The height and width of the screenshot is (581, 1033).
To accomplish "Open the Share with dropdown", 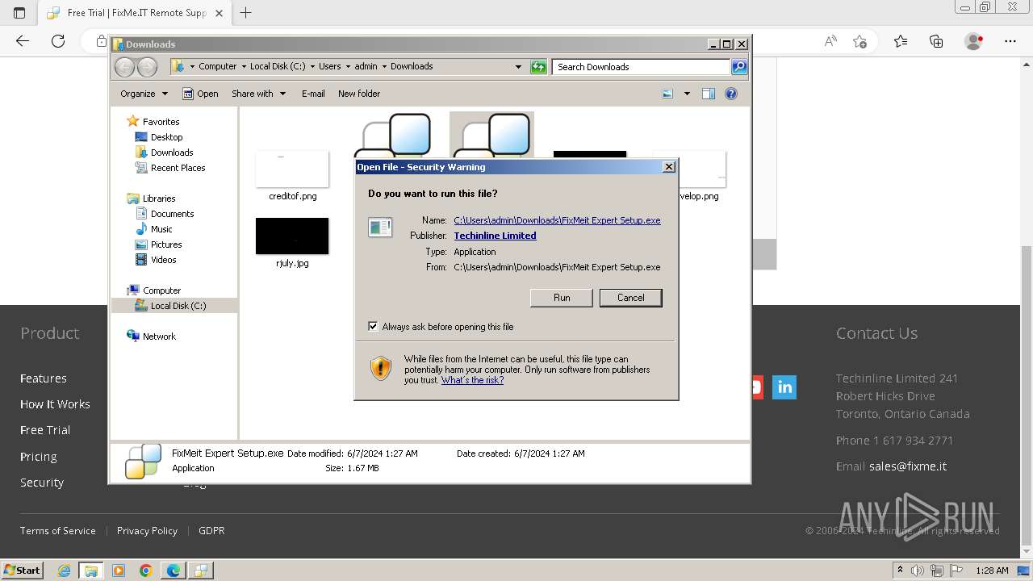I will (x=258, y=94).
